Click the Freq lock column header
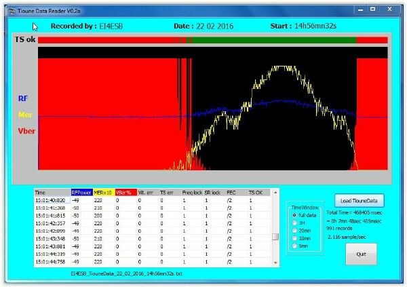 click(x=193, y=193)
